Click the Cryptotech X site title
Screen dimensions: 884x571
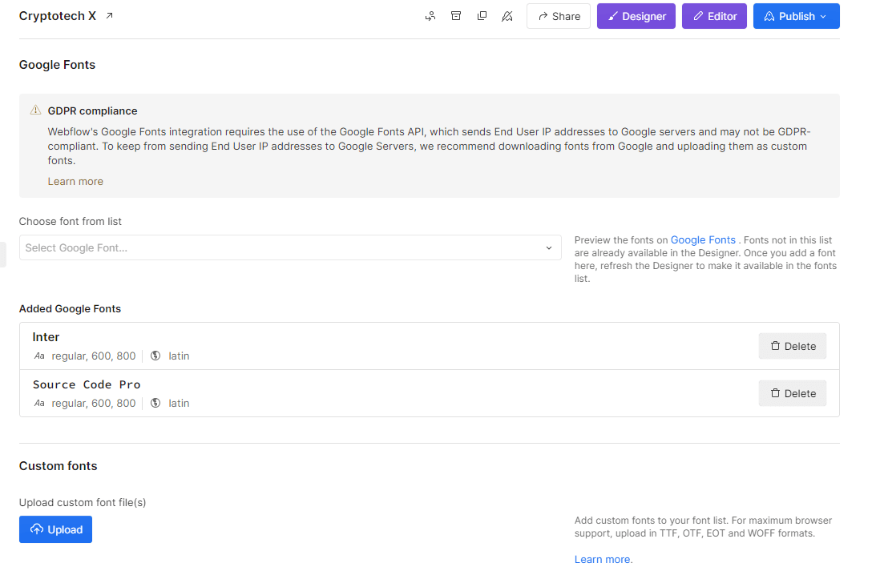[58, 16]
